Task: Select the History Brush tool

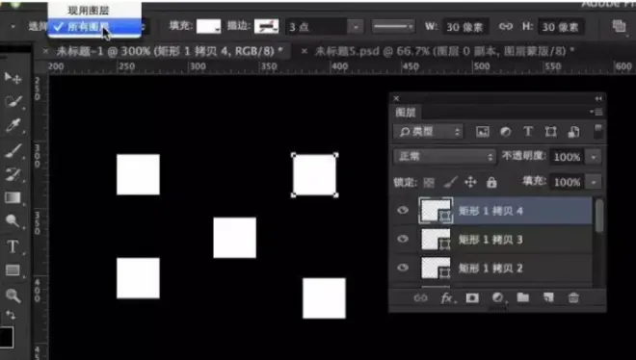Action: [13, 174]
